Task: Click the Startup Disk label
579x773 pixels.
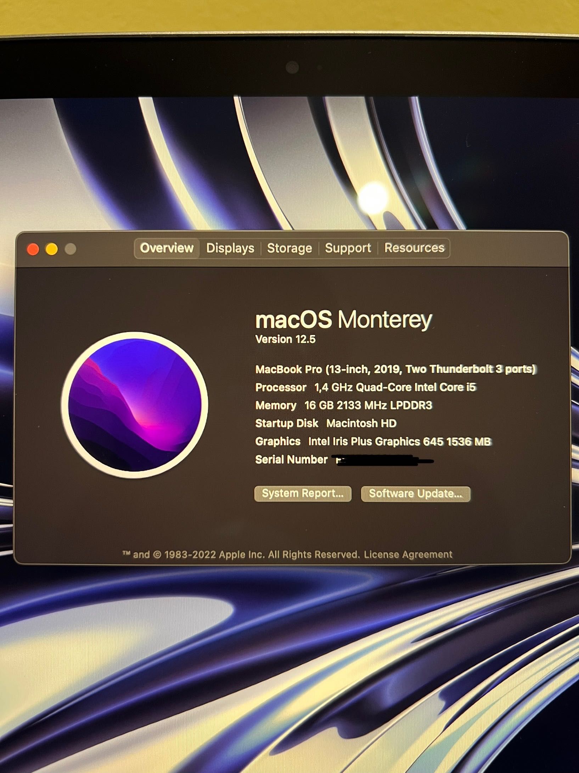Action: [287, 423]
